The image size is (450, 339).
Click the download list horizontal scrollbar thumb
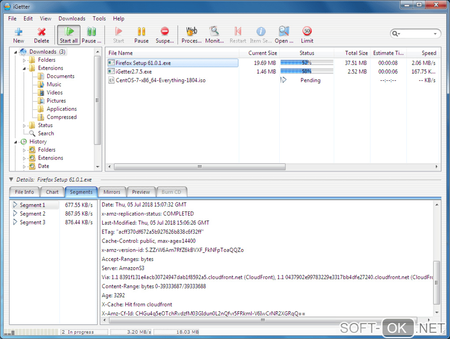tap(200, 167)
